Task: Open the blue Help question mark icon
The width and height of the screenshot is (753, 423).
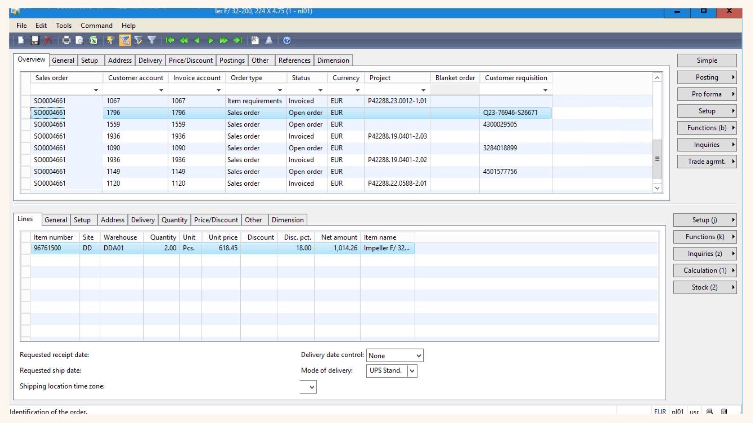Action: pyautogui.click(x=287, y=40)
